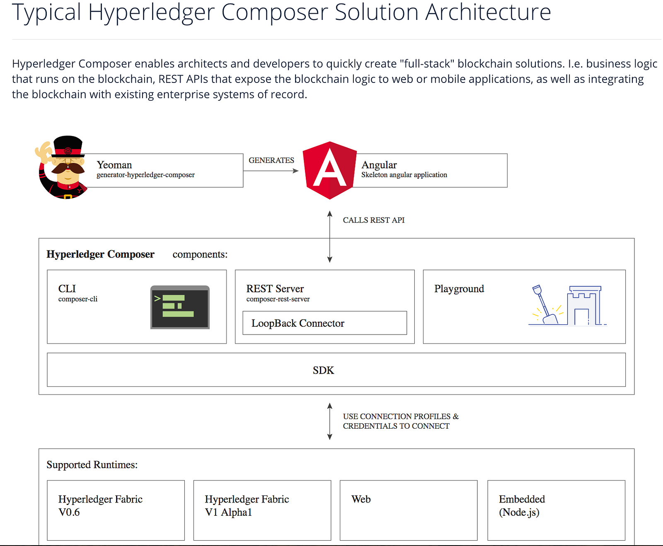663x546 pixels.
Task: Click the 'GENERATES' arrow label
Action: [x=271, y=160]
